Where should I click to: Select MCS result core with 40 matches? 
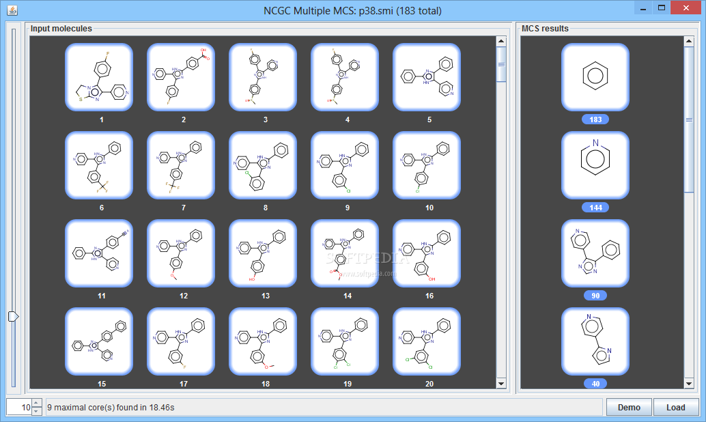pos(595,341)
